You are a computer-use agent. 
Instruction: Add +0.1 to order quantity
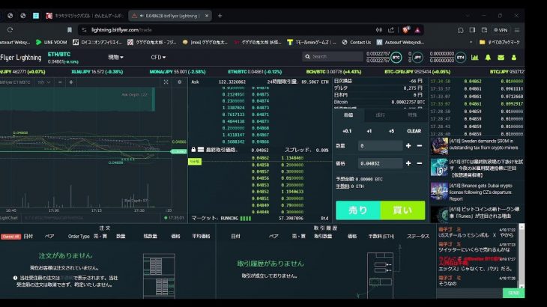point(347,131)
